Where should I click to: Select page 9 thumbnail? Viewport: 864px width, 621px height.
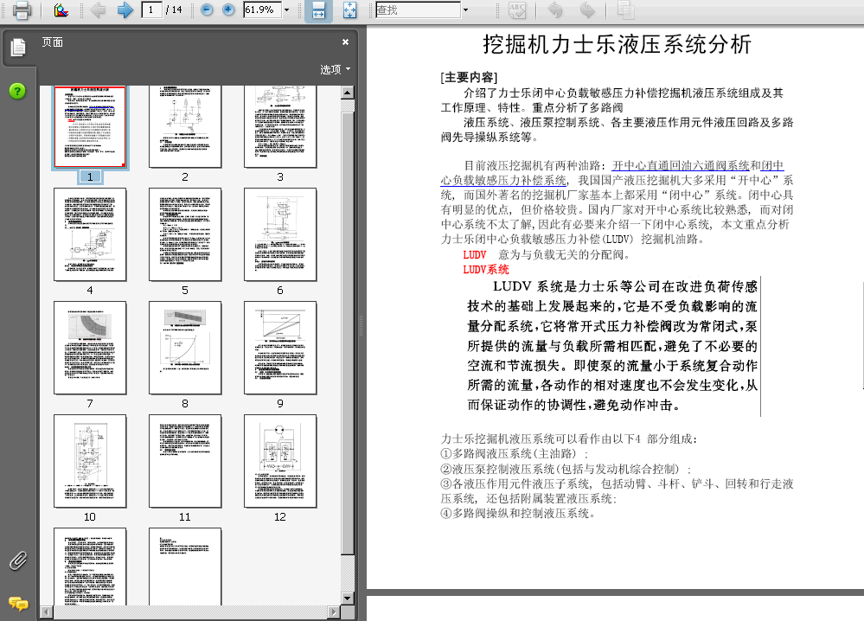click(x=280, y=348)
